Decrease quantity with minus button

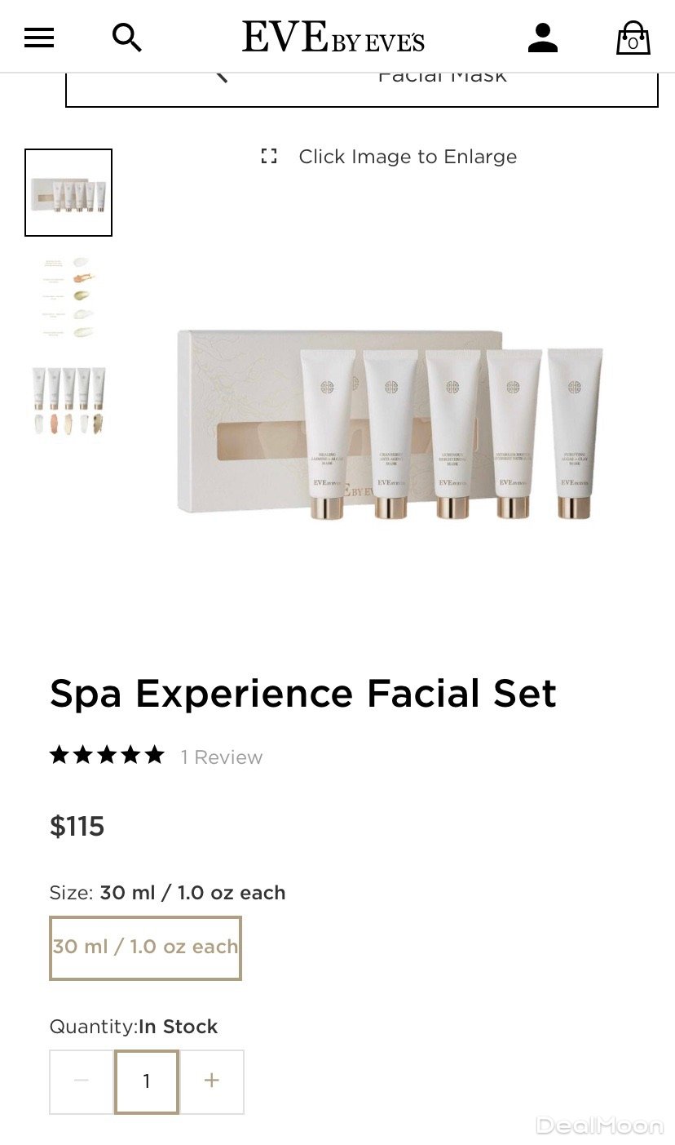tap(82, 1081)
